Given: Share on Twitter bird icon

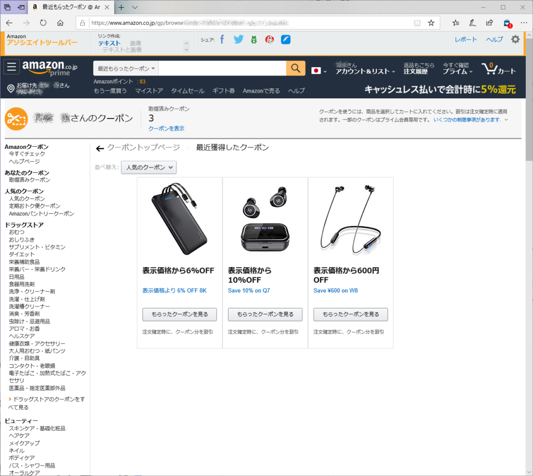Looking at the screenshot, I should (238, 40).
